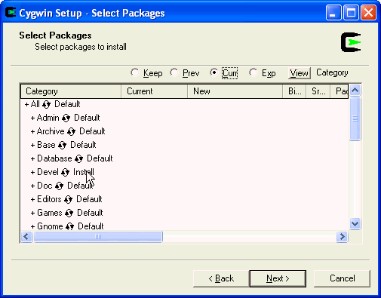381x298 pixels.
Task: Click the horizontal scrollbar left arrow
Action: coord(26,236)
